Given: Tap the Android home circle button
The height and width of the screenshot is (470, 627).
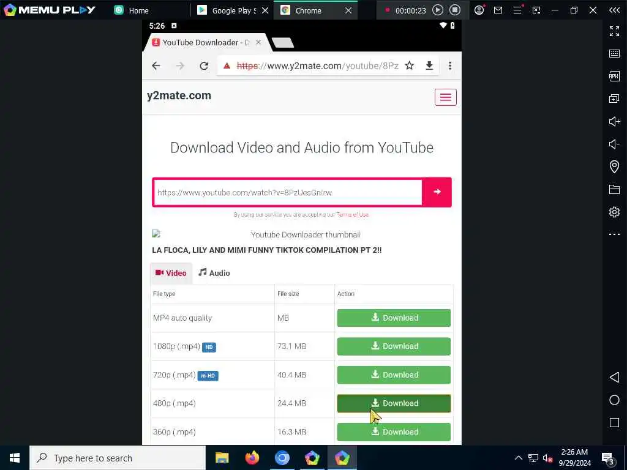Looking at the screenshot, I should pos(614,400).
